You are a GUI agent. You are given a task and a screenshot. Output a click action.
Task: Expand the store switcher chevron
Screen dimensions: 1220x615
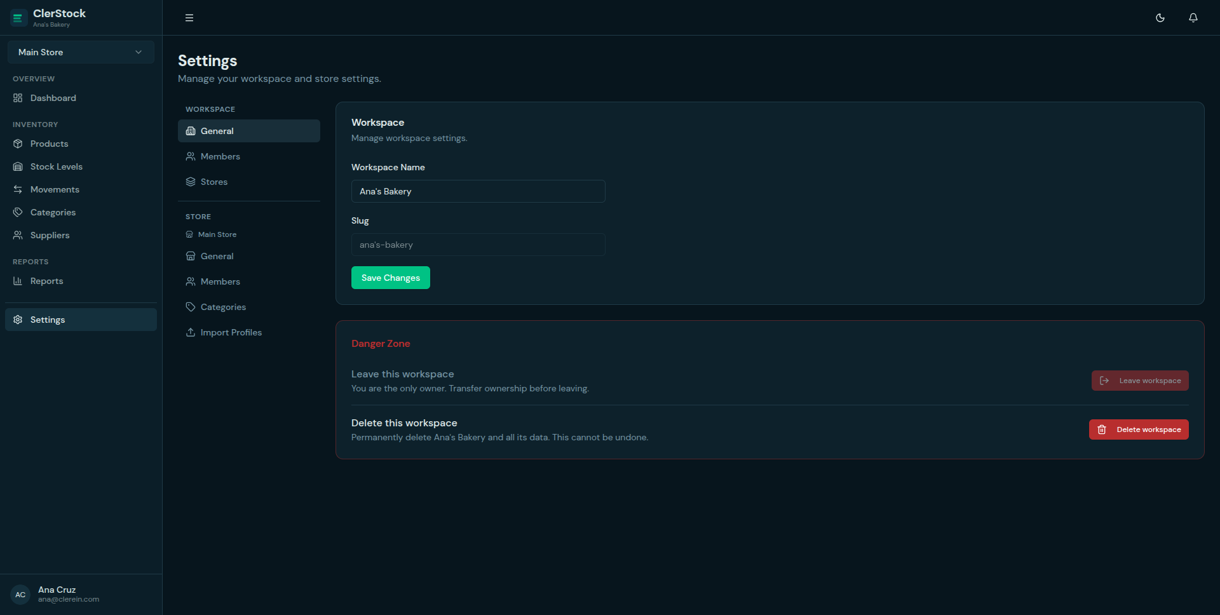tap(139, 52)
